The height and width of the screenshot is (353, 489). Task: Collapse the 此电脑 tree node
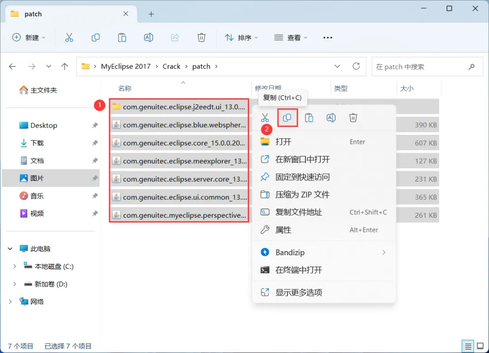[10, 249]
